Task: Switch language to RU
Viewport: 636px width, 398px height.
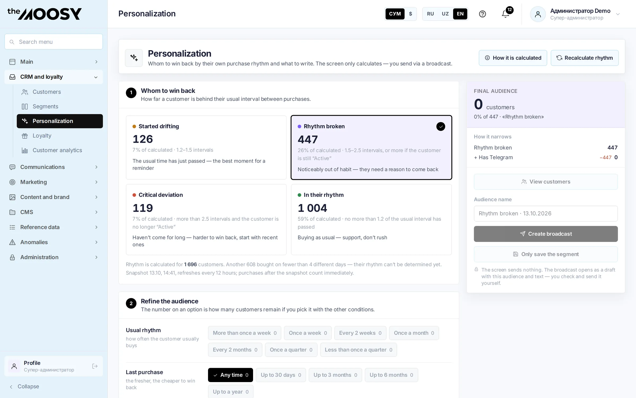Action: point(430,14)
